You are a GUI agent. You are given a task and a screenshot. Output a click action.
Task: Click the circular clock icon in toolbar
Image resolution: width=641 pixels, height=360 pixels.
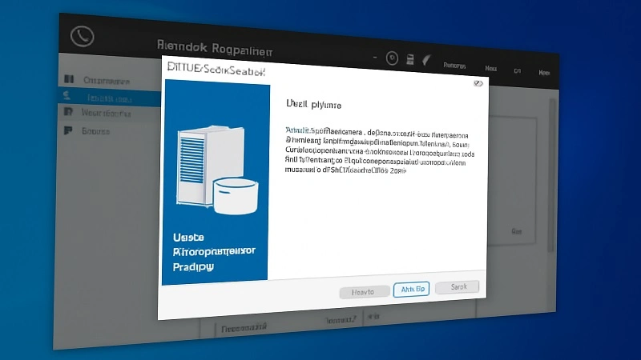pyautogui.click(x=392, y=58)
